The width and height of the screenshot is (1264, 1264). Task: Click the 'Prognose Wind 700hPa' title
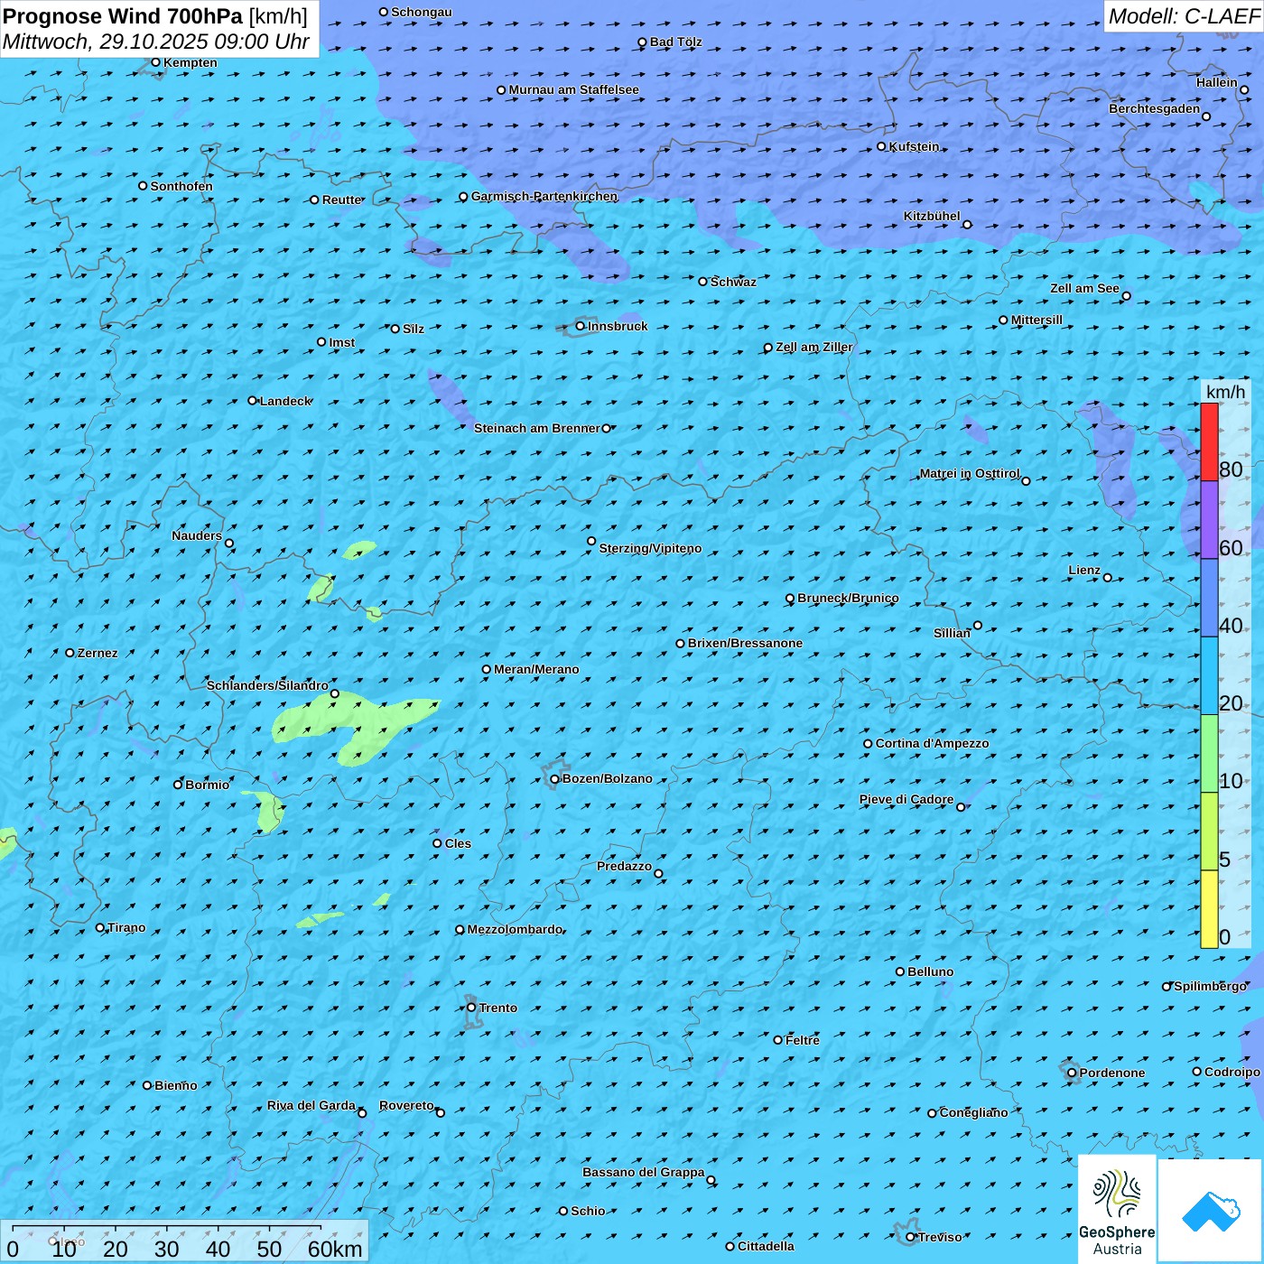coord(123,16)
